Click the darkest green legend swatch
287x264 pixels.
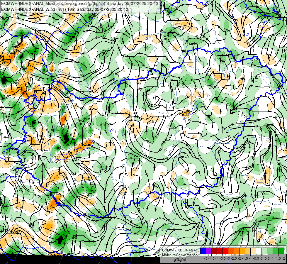[281, 251]
